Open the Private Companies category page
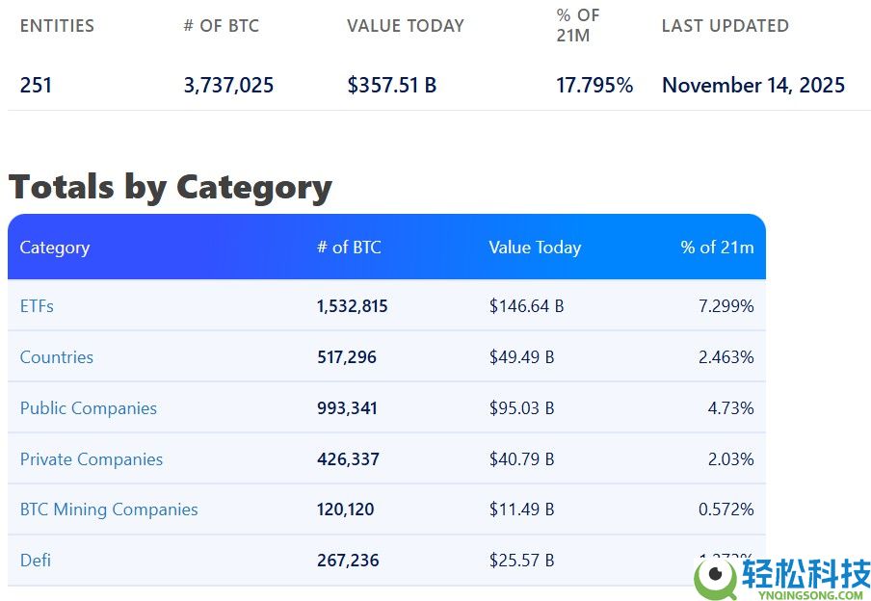 click(91, 458)
